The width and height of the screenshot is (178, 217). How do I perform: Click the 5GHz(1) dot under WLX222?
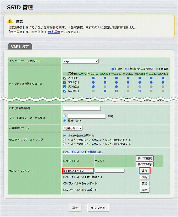[x=151, y=82]
